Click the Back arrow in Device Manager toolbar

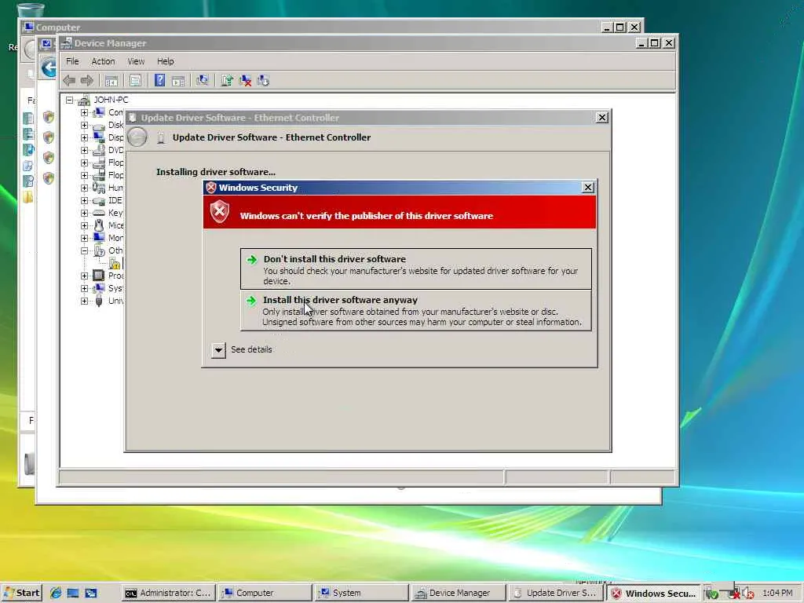tap(69, 81)
